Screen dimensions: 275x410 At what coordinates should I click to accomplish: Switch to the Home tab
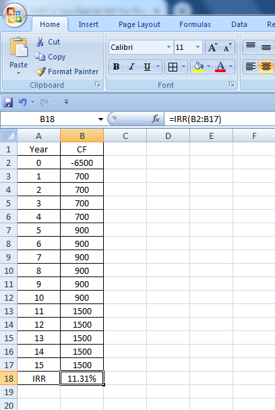point(50,24)
